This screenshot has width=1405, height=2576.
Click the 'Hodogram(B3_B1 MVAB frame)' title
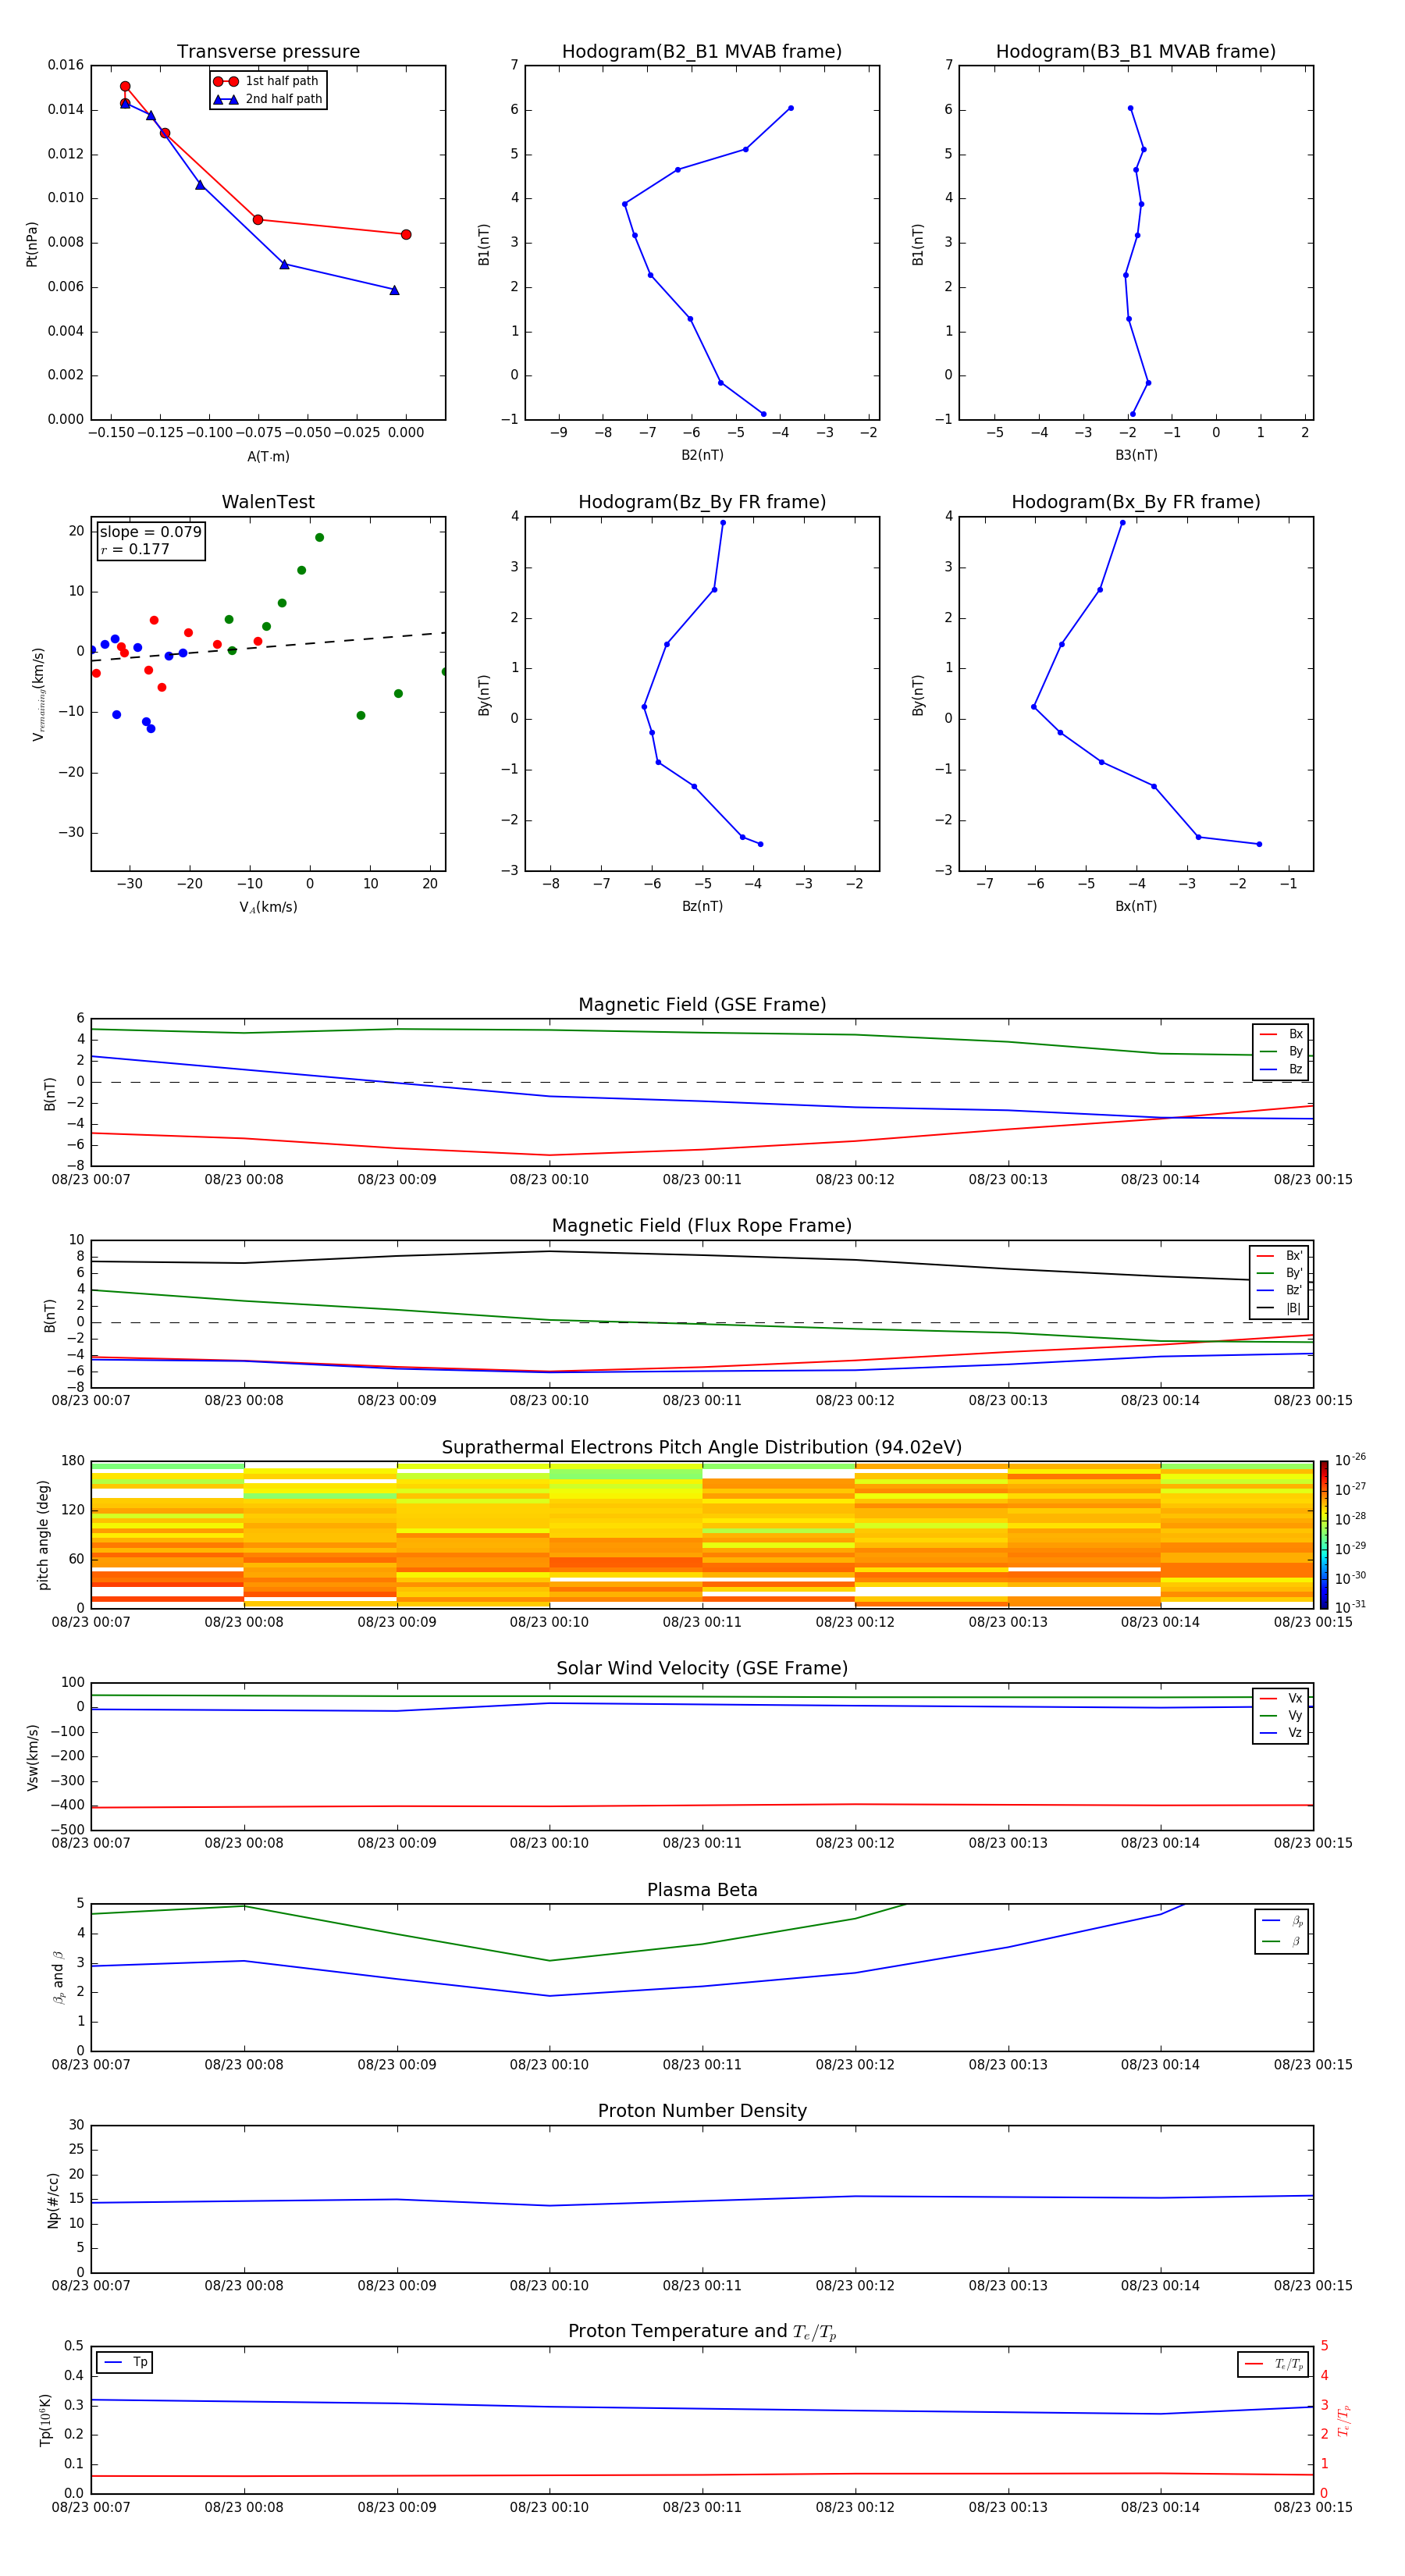click(1136, 52)
